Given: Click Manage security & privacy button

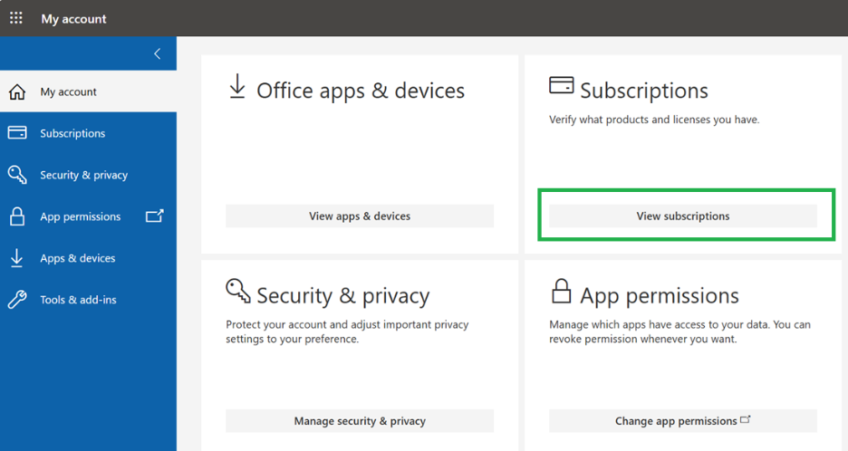Looking at the screenshot, I should 360,421.
